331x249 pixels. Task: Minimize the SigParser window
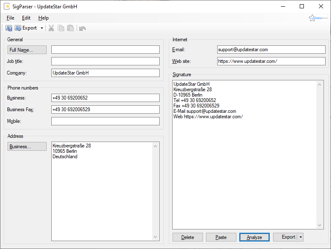coord(283,6)
